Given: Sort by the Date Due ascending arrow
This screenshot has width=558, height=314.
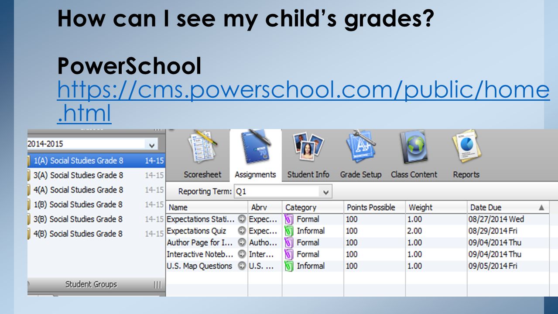Looking at the screenshot, I should (x=541, y=208).
